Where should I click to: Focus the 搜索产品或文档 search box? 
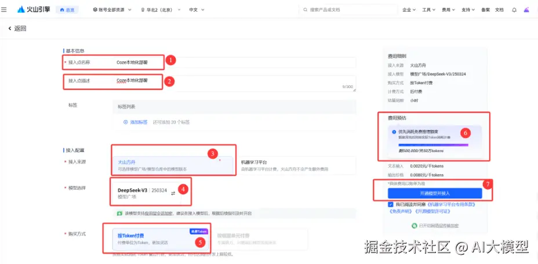tap(347, 10)
